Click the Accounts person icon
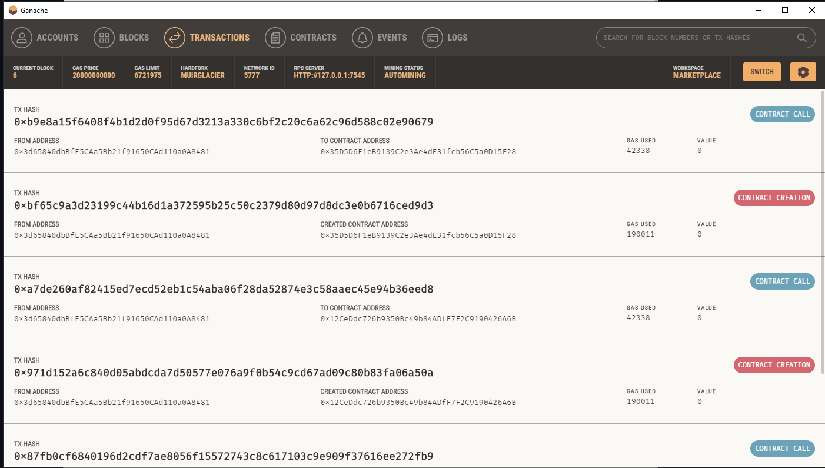 22,38
